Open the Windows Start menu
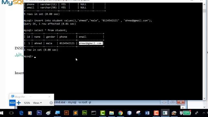The width and height of the screenshot is (208, 117). click(x=2, y=113)
